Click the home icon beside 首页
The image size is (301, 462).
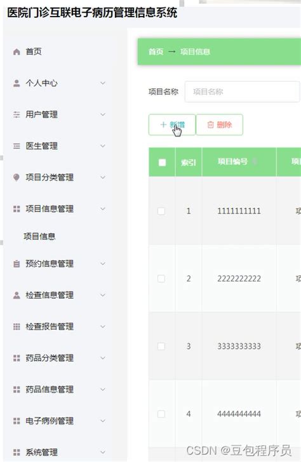point(17,52)
